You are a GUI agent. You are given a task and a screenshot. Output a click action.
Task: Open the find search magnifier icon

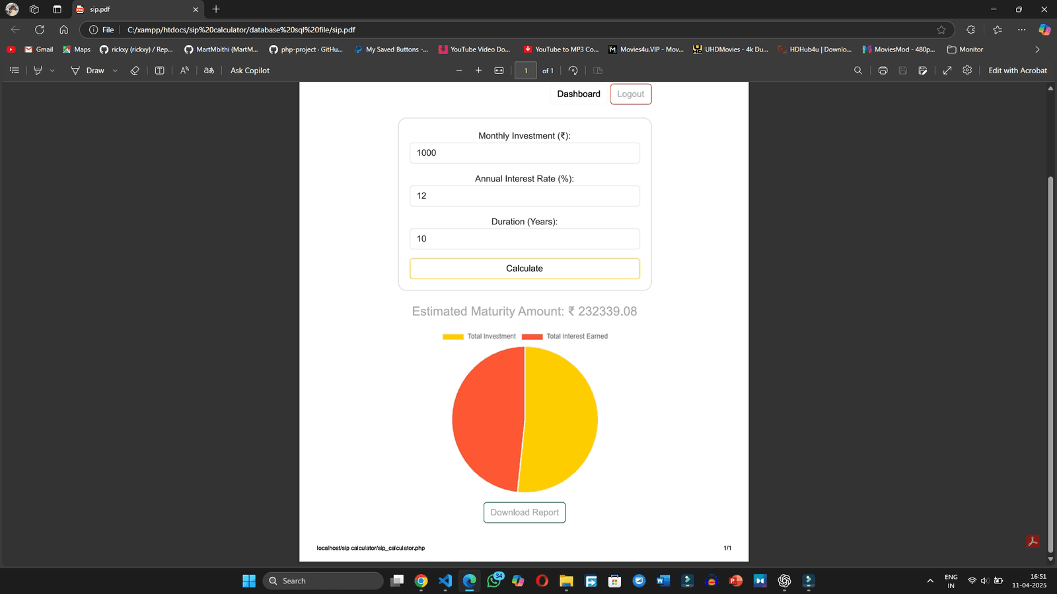pos(858,71)
